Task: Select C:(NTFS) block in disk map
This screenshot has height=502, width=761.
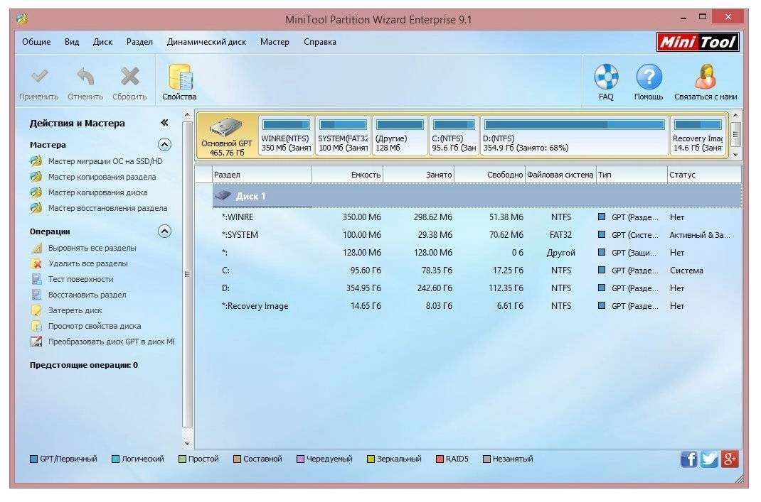Action: click(454, 136)
